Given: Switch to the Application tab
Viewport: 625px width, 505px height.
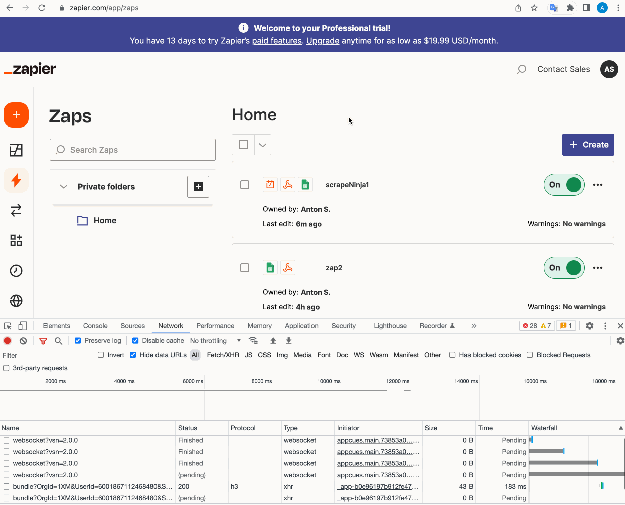Looking at the screenshot, I should pyautogui.click(x=301, y=326).
